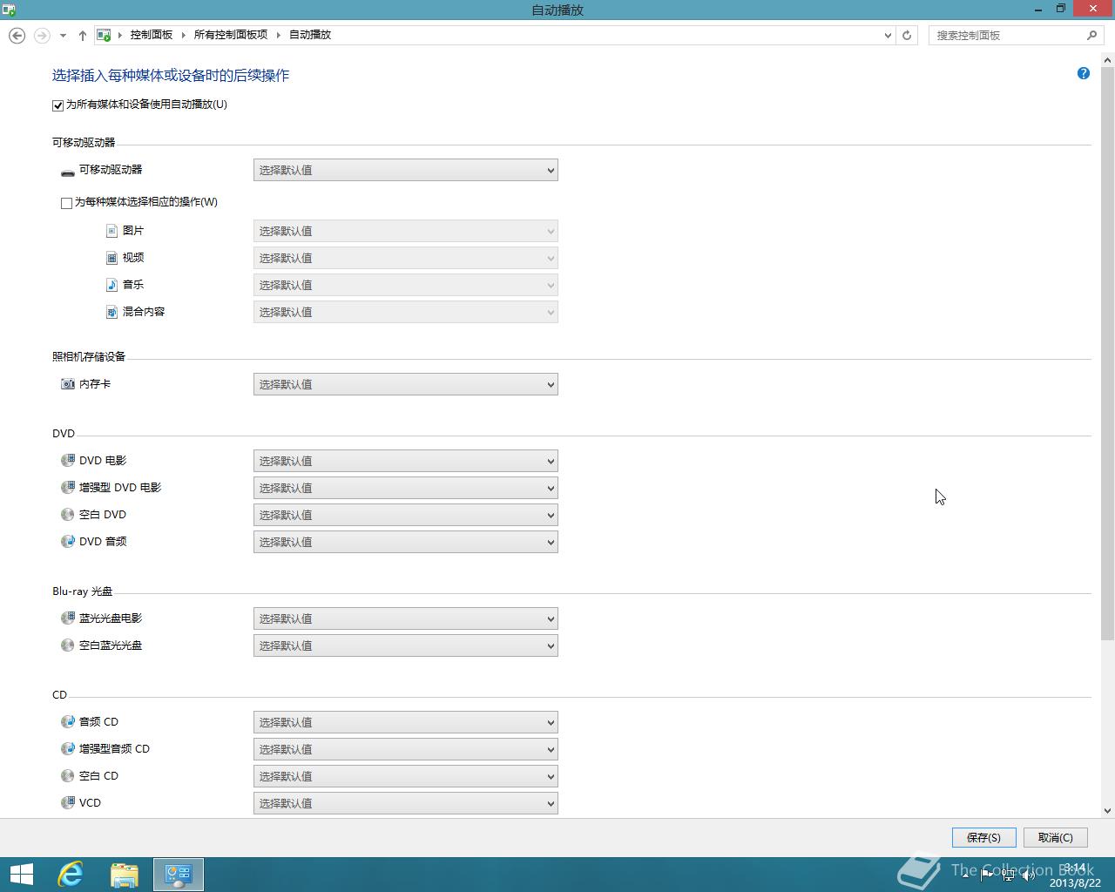This screenshot has height=892, width=1115.
Task: Click the 增强型音频 CD disc icon
Action: pyautogui.click(x=68, y=748)
